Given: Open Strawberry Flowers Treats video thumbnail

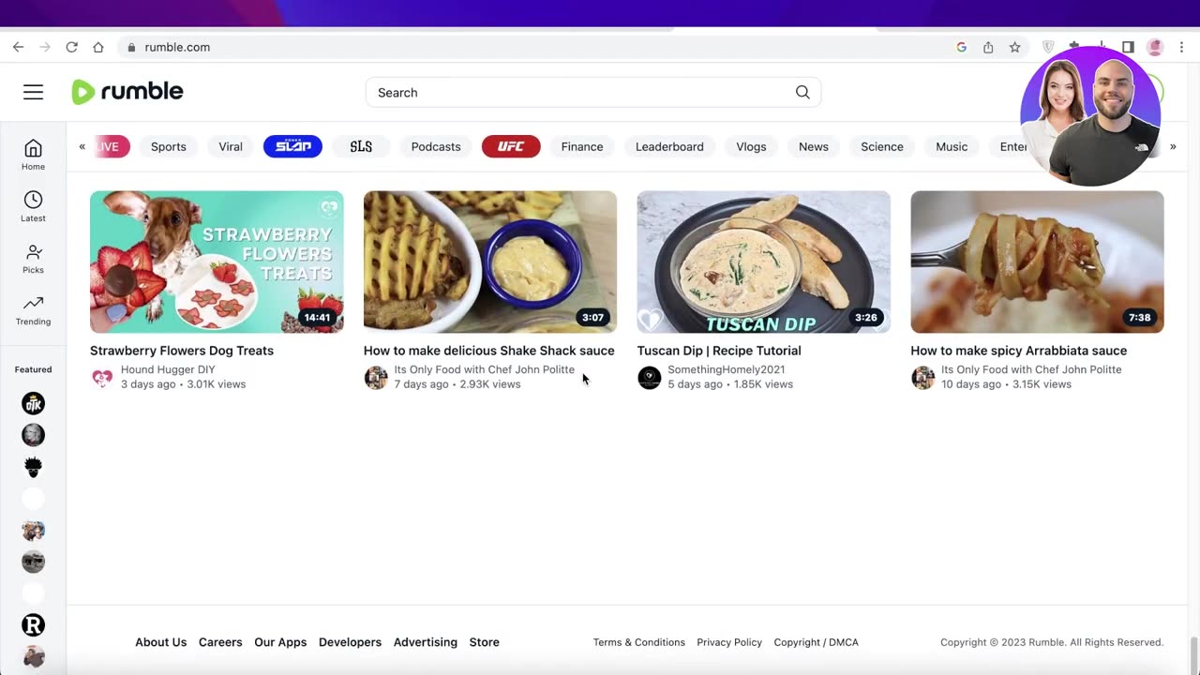Looking at the screenshot, I should 217,262.
